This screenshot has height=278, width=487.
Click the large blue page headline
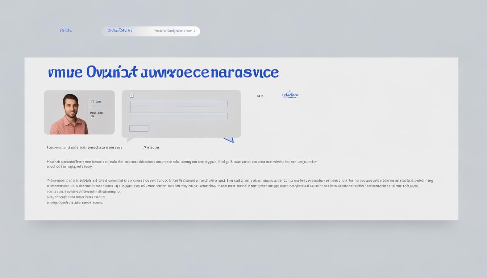click(x=163, y=72)
